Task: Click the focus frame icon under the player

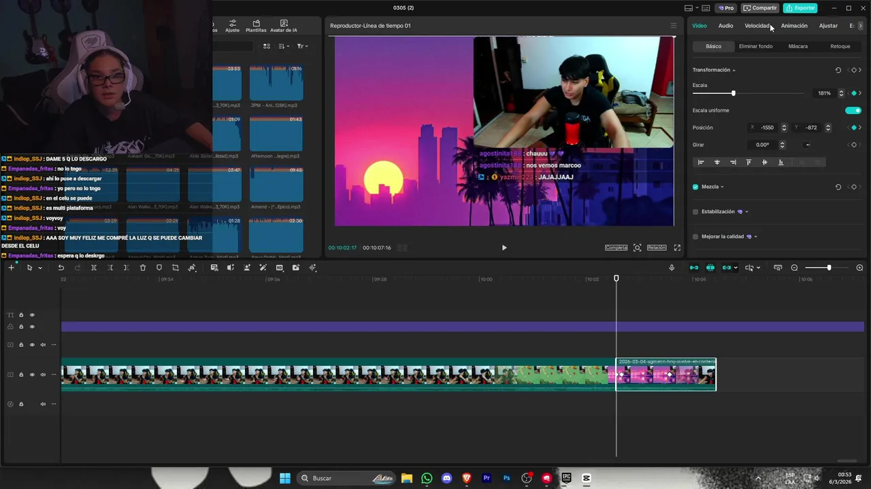Action: 637,248
